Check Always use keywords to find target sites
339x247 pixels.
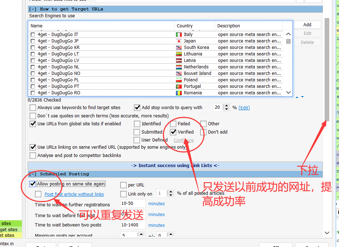(x=33, y=107)
